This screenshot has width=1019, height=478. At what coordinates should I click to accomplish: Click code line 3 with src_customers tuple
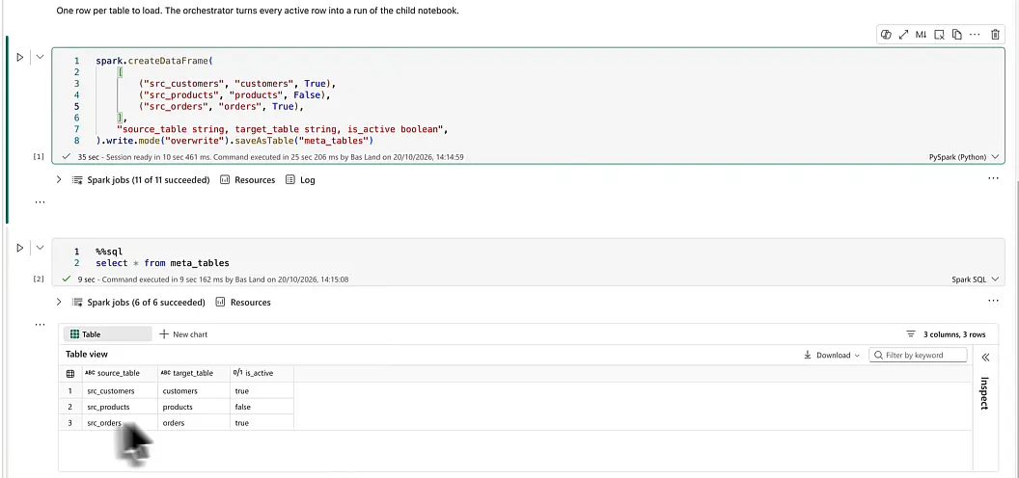click(x=236, y=84)
